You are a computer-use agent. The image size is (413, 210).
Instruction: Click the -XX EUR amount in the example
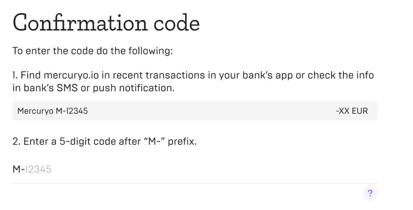352,111
